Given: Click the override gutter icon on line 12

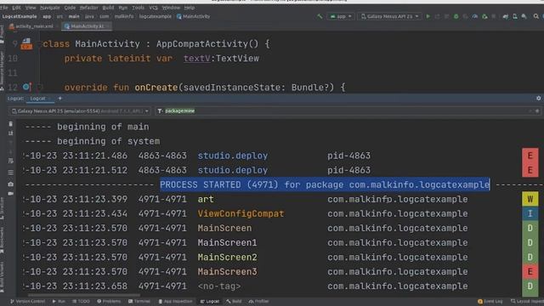Looking at the screenshot, I should (x=26, y=87).
